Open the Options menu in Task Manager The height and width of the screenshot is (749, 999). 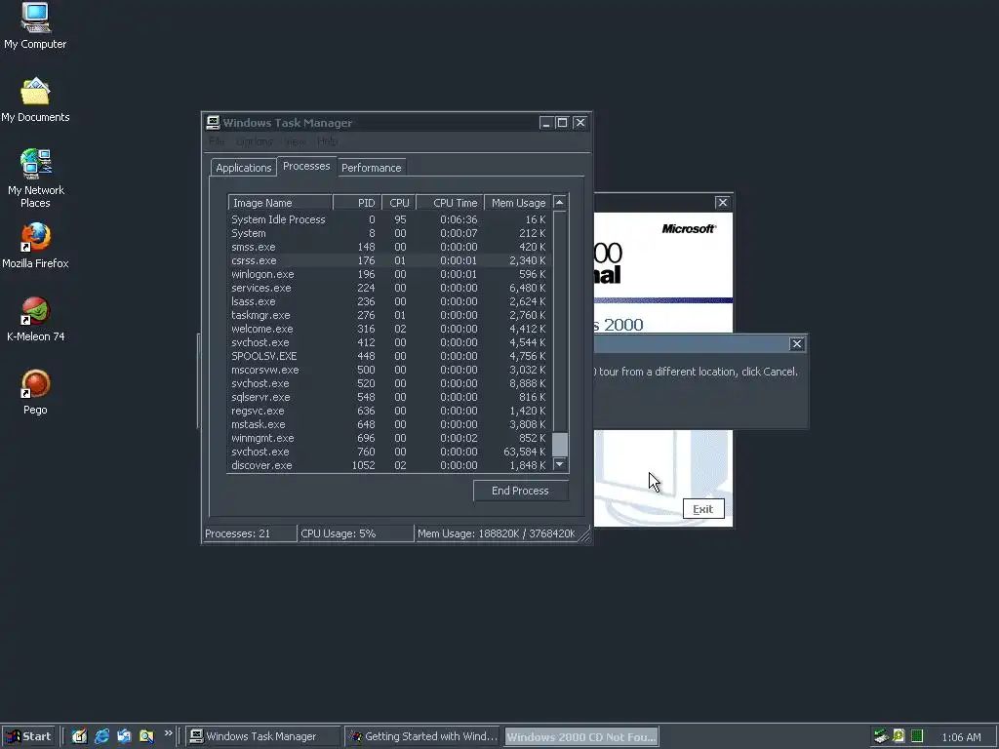(x=255, y=140)
